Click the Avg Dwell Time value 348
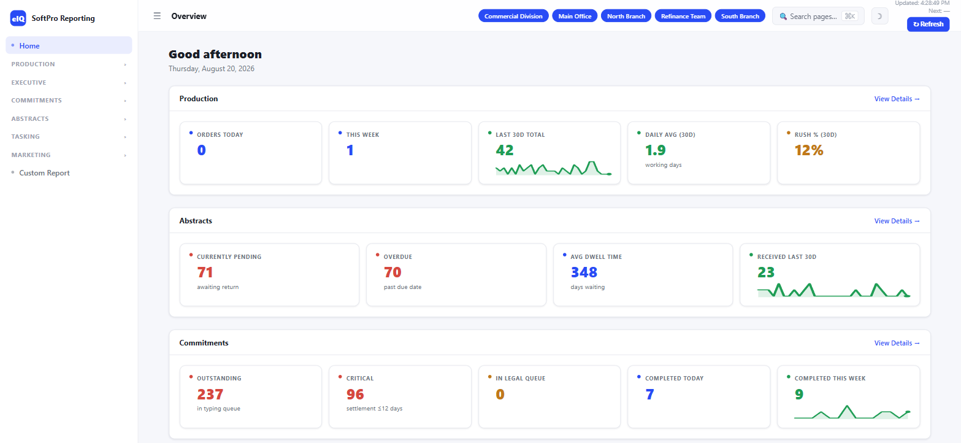 (584, 272)
